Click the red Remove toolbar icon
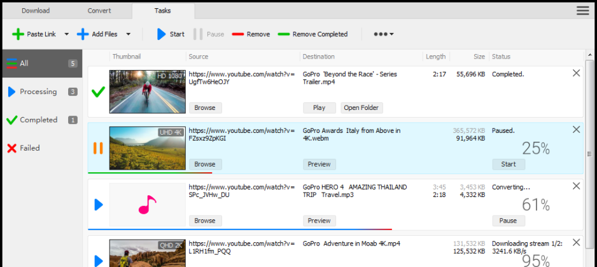This screenshot has height=267, width=597. 237,34
